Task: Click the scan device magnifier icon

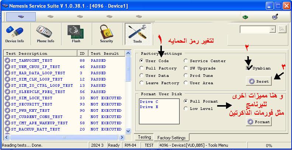Action: coord(275,17)
